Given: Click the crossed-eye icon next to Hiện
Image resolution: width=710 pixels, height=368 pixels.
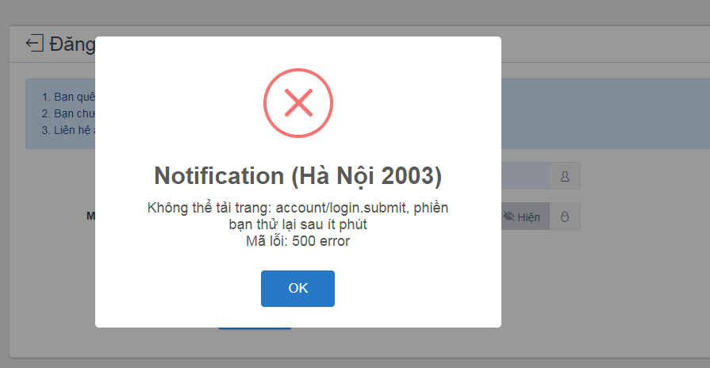Looking at the screenshot, I should (509, 217).
